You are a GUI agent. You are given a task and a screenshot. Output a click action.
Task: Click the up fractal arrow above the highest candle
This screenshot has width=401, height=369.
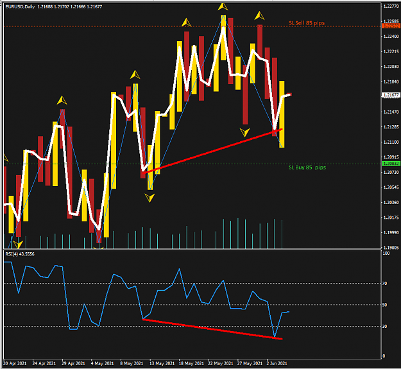pyautogui.click(x=223, y=6)
